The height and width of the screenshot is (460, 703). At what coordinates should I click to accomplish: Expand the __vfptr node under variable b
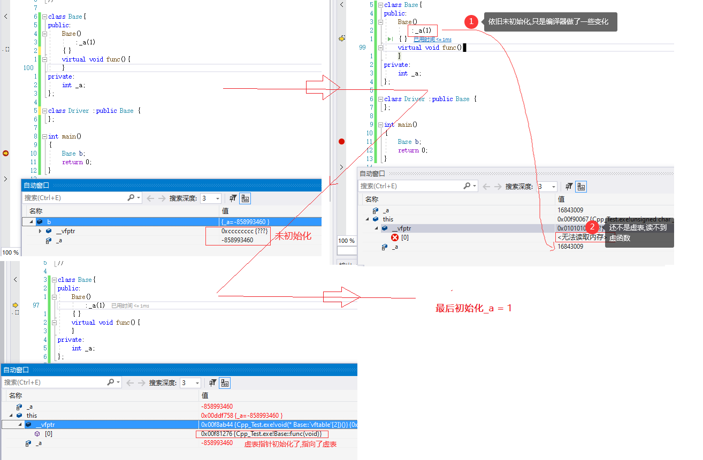pyautogui.click(x=40, y=231)
